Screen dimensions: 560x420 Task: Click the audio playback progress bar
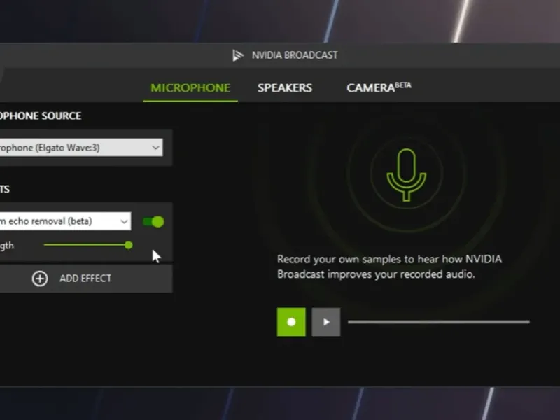(439, 322)
